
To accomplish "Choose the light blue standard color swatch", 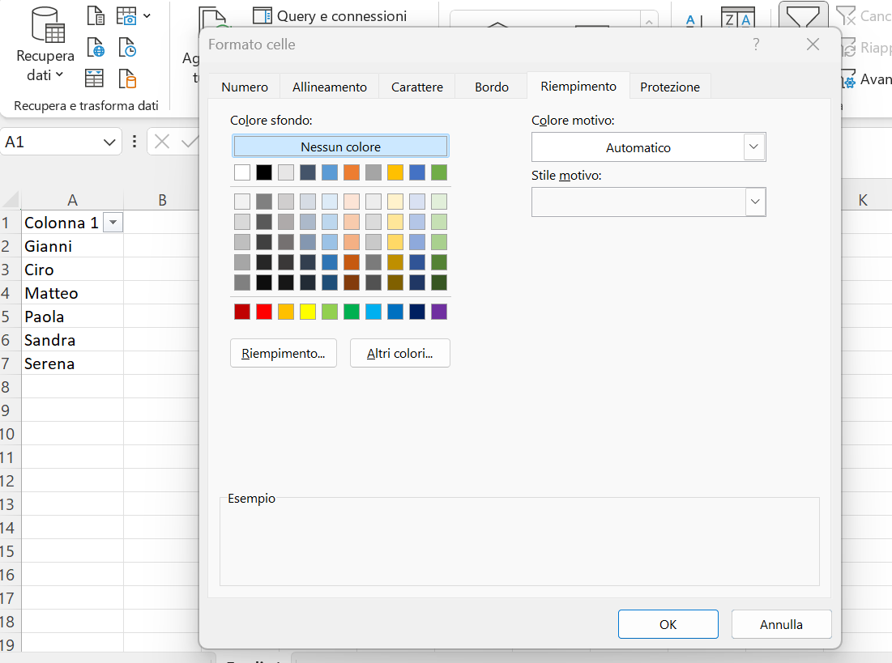I will click(x=373, y=312).
